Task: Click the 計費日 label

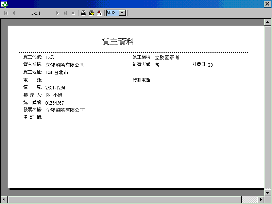Action: pos(200,65)
